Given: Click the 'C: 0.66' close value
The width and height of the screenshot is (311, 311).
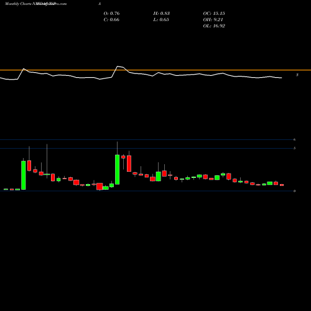Looking at the screenshot, I should 111,20.
